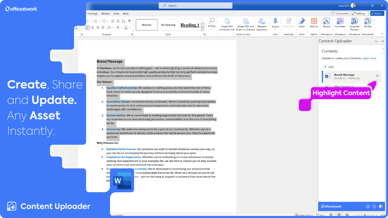Select the Brand Message content item
This screenshot has width=388, height=218.
coord(351,76)
